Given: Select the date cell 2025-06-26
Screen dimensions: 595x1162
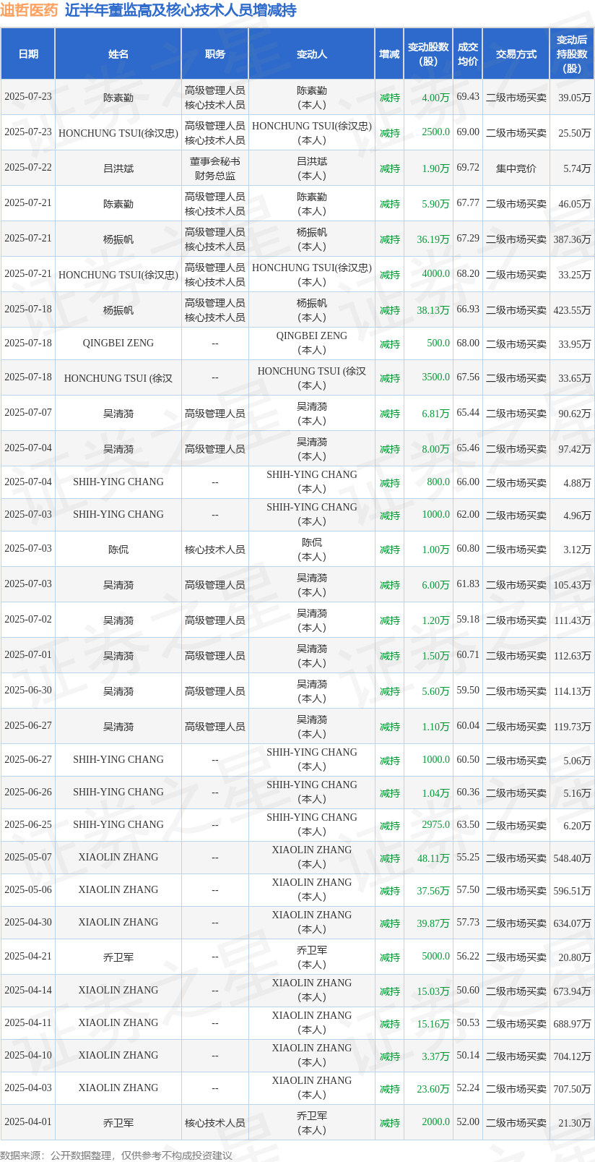Looking at the screenshot, I should point(28,793).
